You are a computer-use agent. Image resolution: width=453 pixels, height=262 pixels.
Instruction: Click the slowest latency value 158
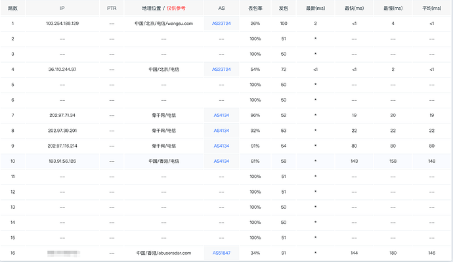393,161
